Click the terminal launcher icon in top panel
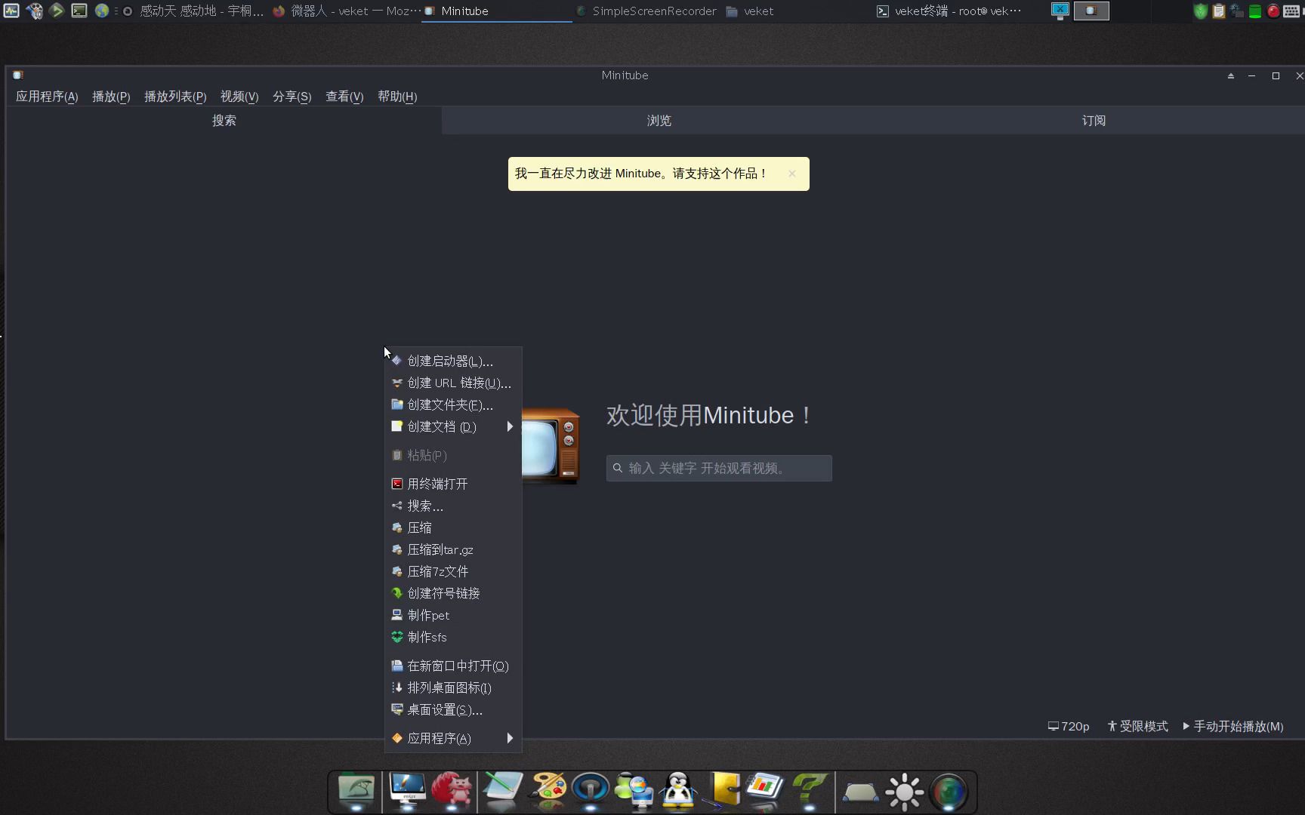Image resolution: width=1305 pixels, height=815 pixels. click(x=79, y=11)
